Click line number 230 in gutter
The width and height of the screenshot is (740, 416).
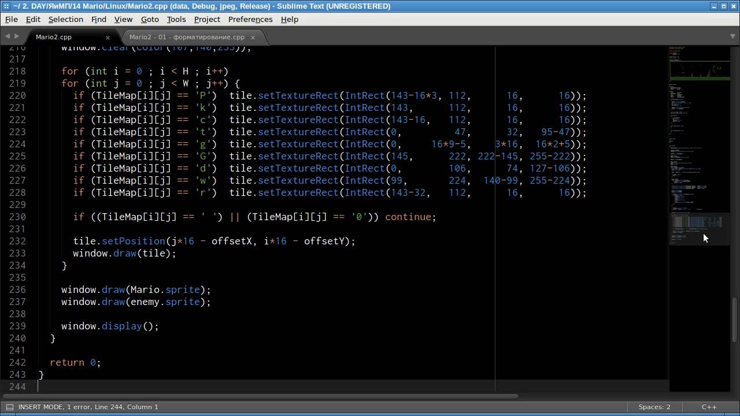(17, 217)
